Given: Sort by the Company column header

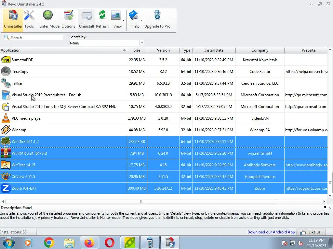Looking at the screenshot, I should tap(260, 50).
